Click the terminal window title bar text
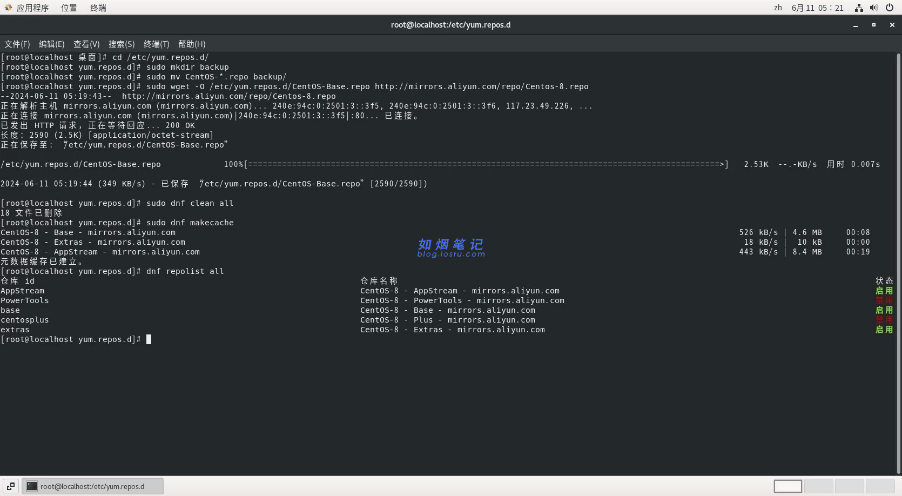 [451, 25]
